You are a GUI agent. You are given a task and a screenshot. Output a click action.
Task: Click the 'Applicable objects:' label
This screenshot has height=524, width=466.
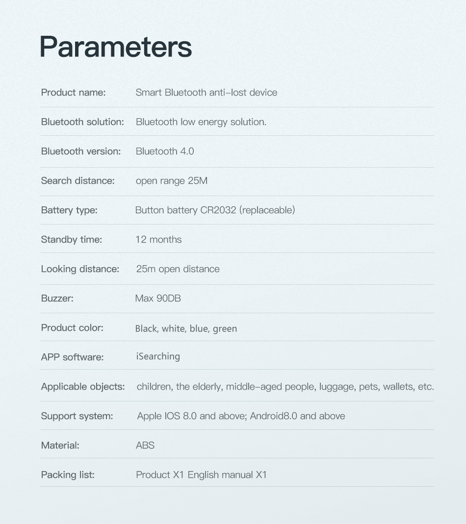pos(83,387)
